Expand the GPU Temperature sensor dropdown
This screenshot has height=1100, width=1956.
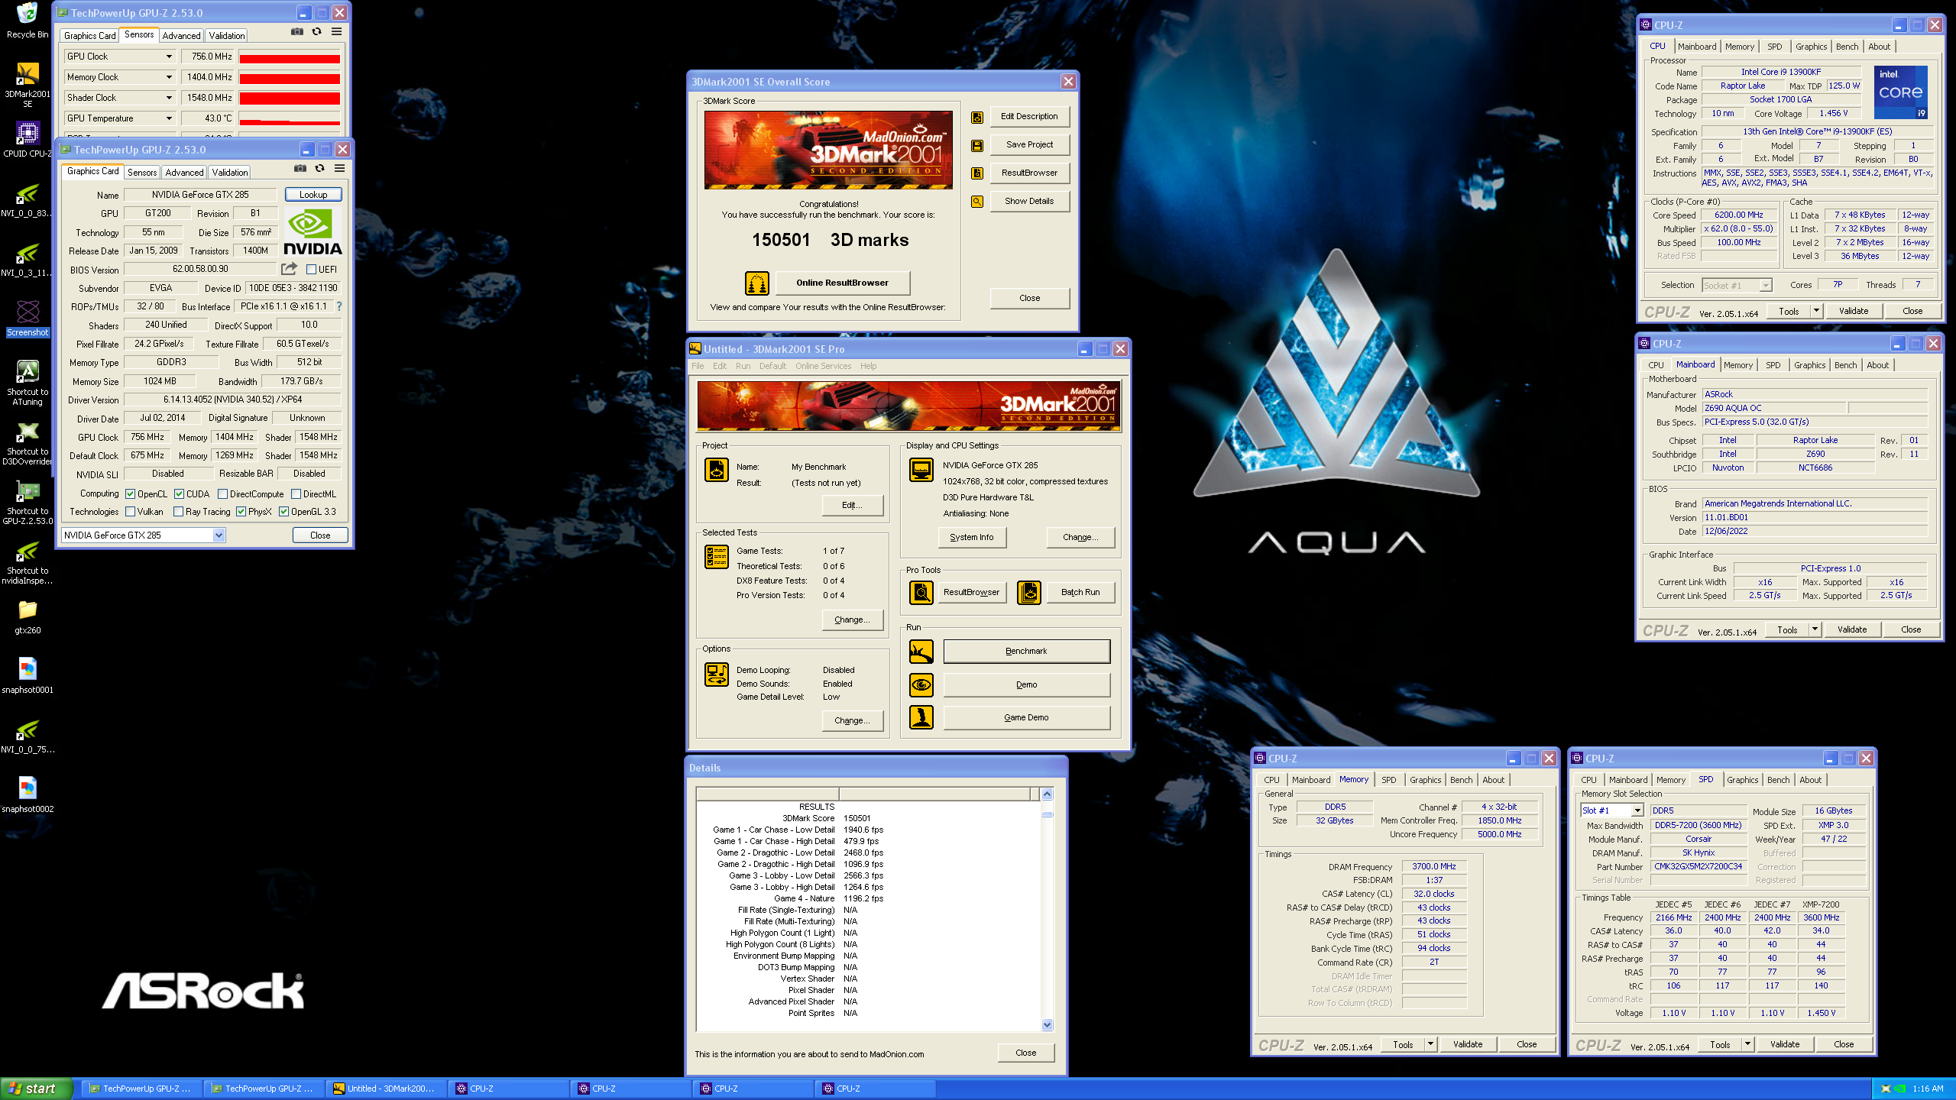[x=169, y=118]
